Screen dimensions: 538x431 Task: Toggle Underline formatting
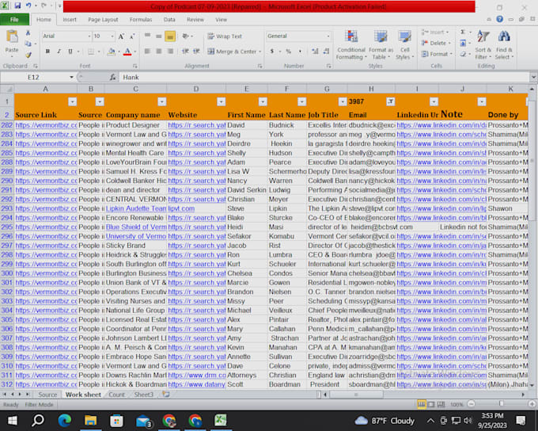click(70, 51)
